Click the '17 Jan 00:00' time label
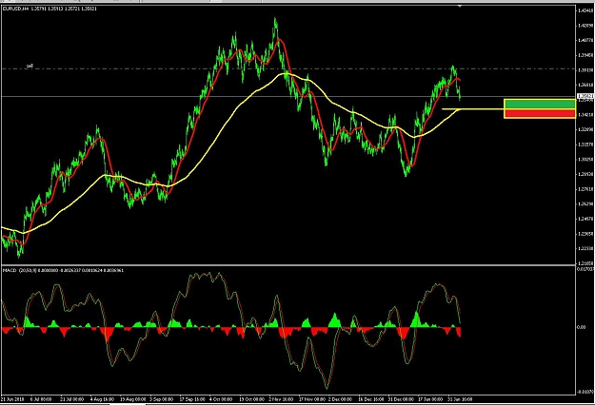595x405 pixels. (430, 399)
